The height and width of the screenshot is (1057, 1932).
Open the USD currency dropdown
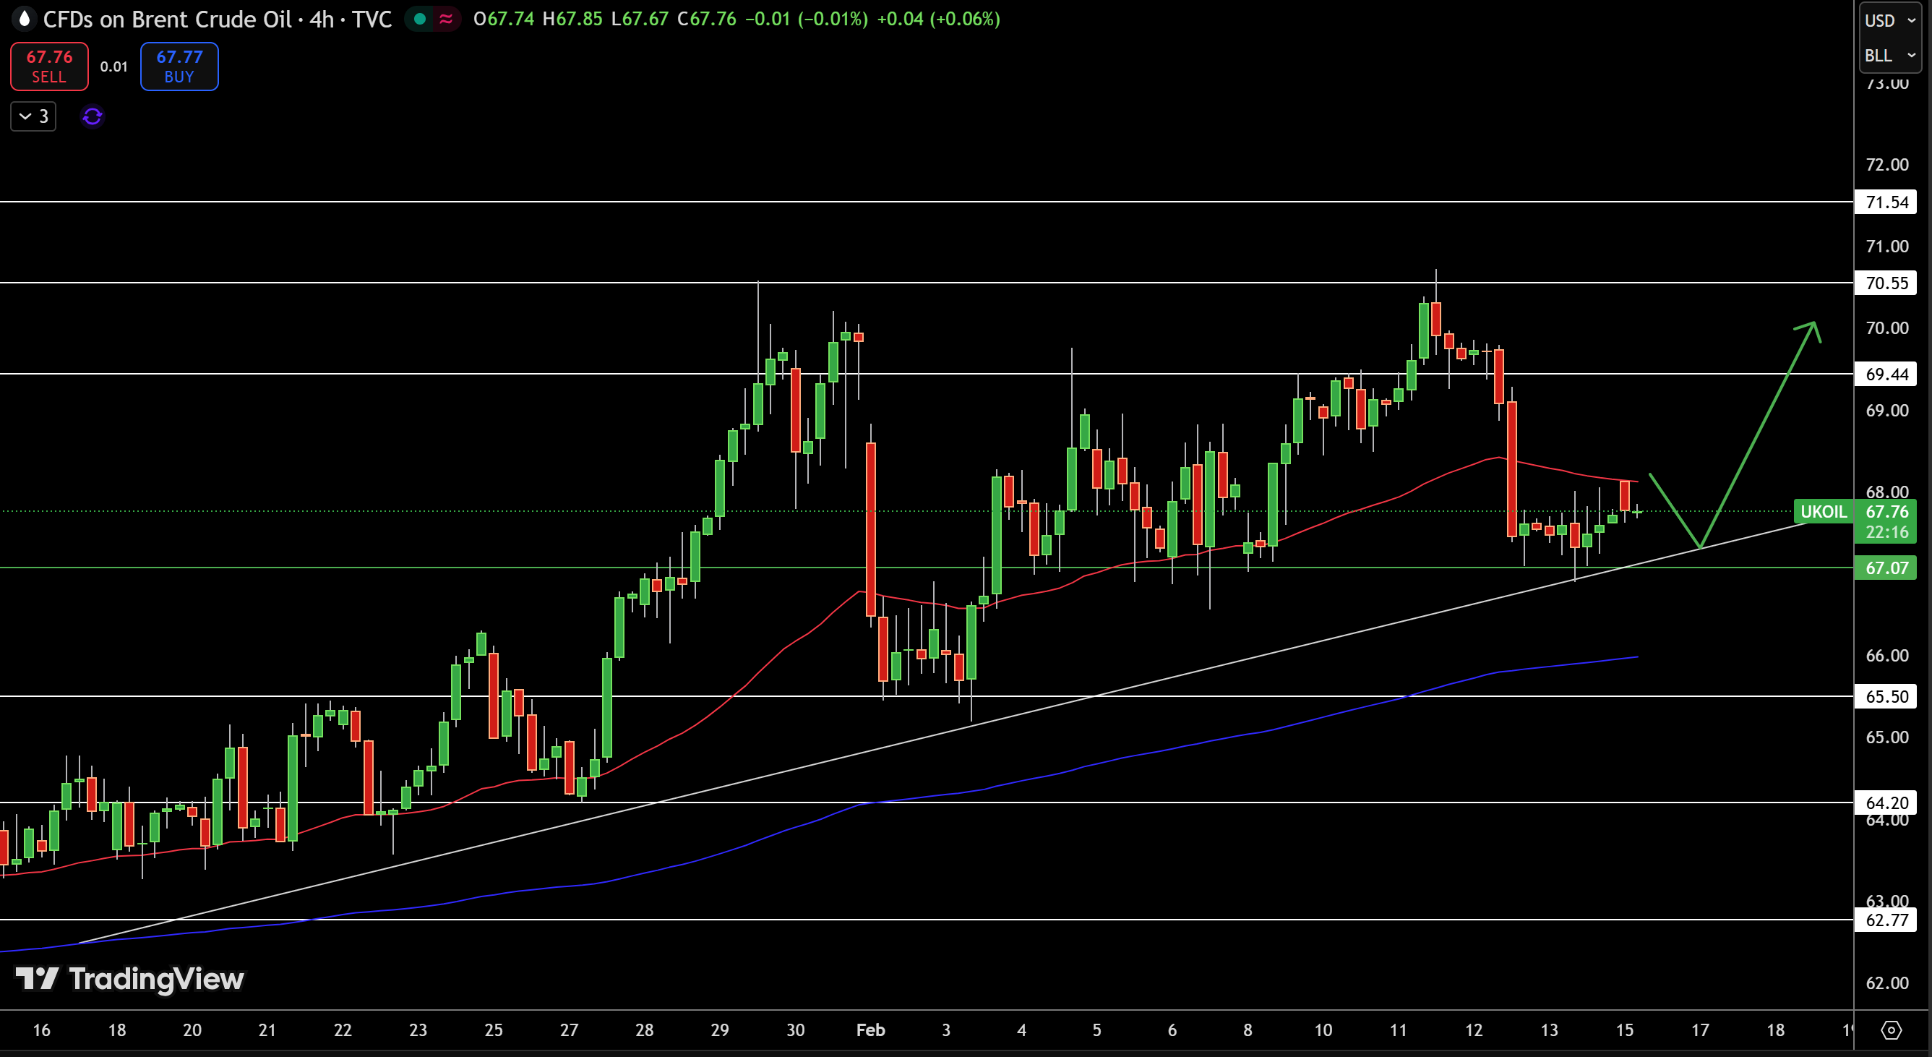pyautogui.click(x=1890, y=20)
